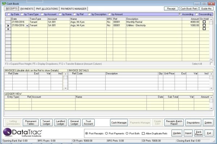Viewport: 217px width, 144px height.
Task: Click receipts grid scroll up arrow
Action: pos(211,19)
